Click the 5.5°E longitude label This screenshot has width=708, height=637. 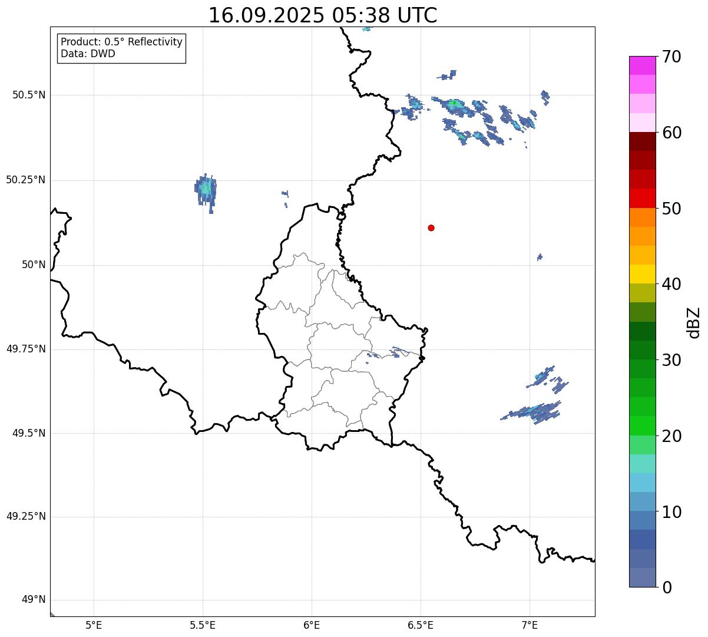[x=203, y=625]
